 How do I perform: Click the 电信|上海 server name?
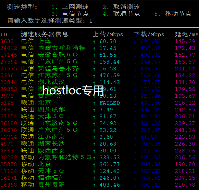click(36, 41)
